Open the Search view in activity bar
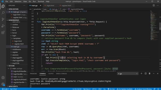 pos(3,13)
